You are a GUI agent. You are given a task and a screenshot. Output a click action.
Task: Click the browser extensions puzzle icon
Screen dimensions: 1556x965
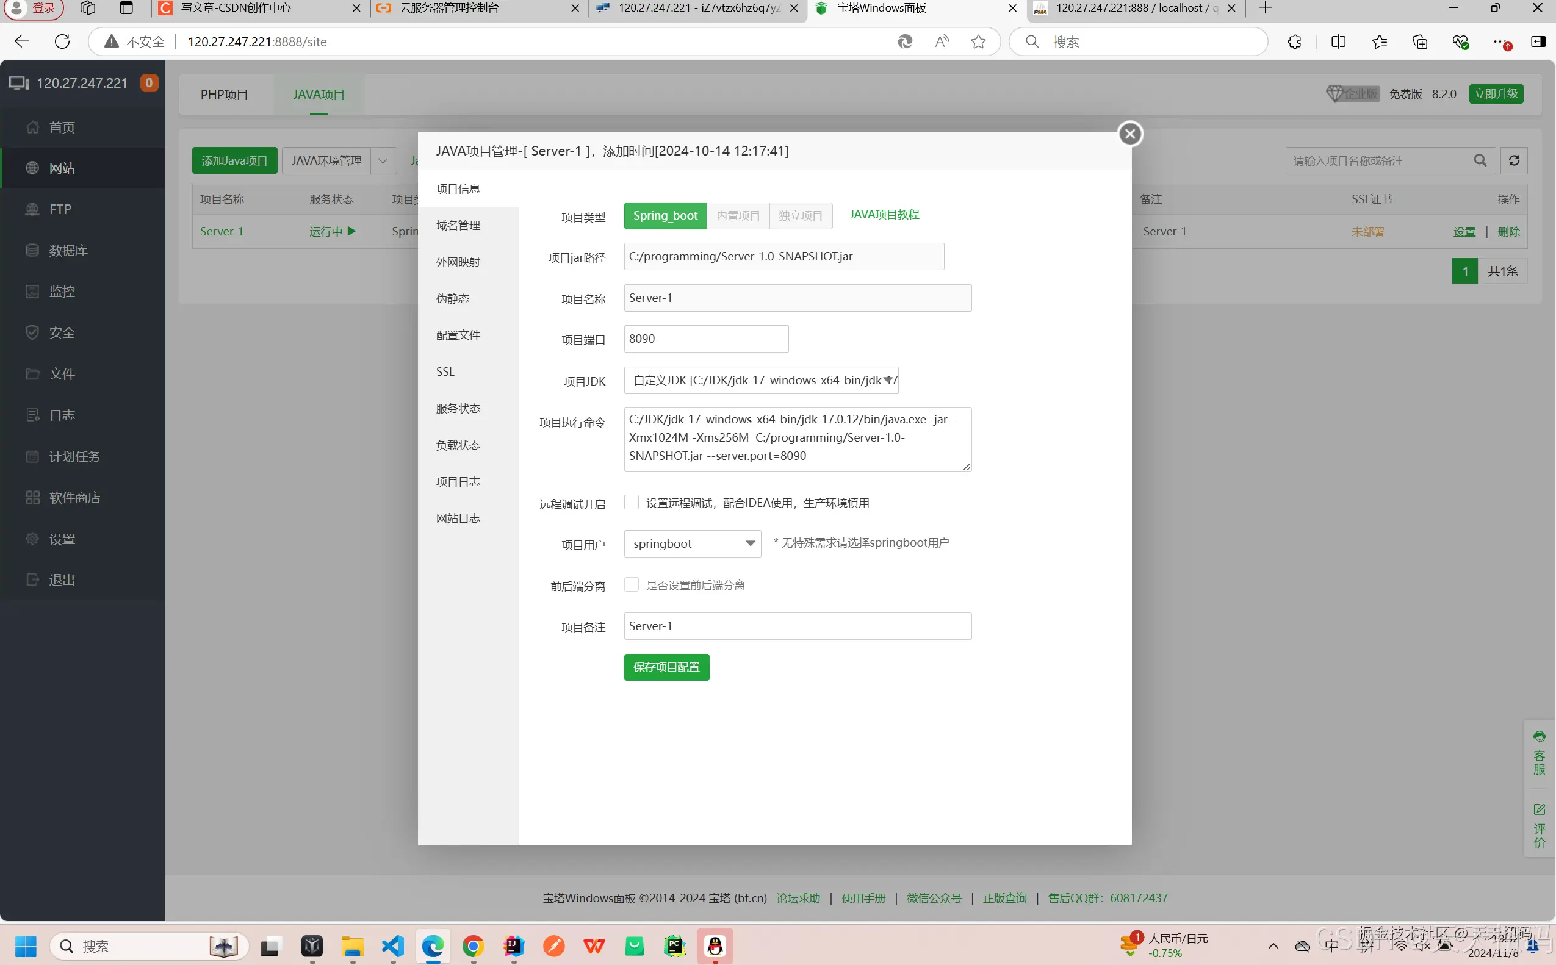(1294, 42)
